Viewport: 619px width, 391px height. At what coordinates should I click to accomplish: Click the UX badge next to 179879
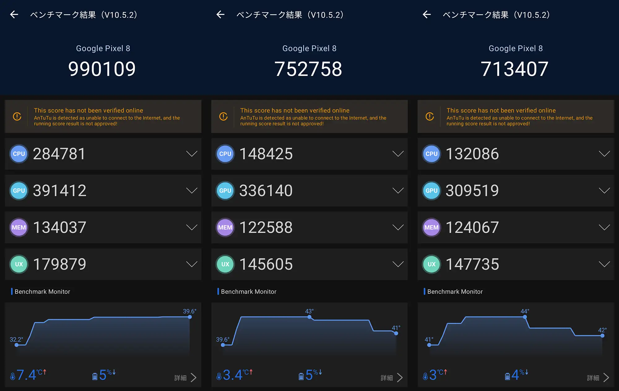19,264
